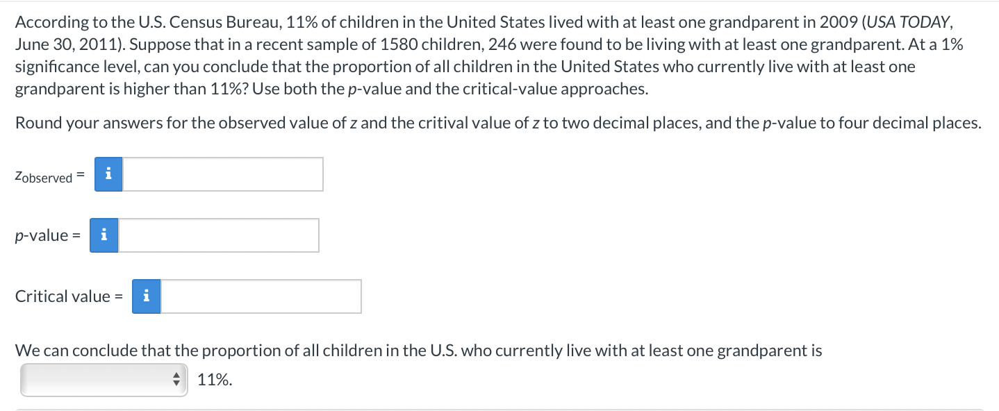Click the info icon beside Critical value
Image resolution: width=999 pixels, height=411 pixels.
(x=146, y=296)
